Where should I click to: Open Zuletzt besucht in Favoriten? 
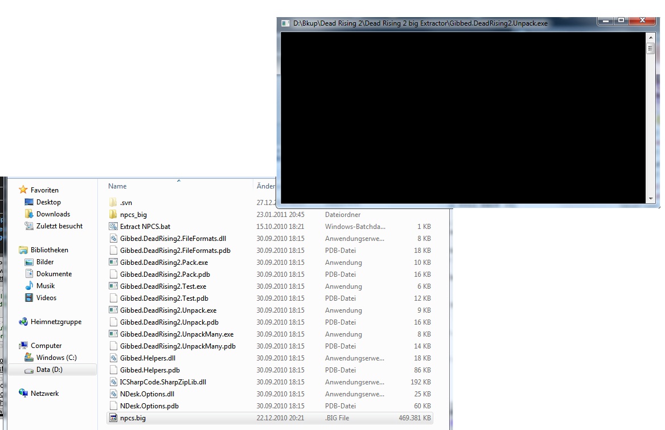pyautogui.click(x=59, y=226)
